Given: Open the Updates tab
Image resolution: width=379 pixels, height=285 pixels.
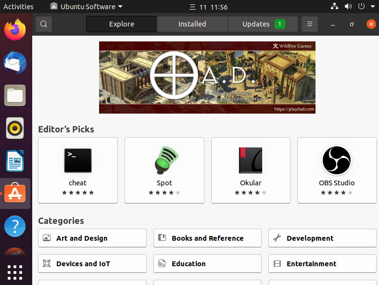Looking at the screenshot, I should [263, 24].
